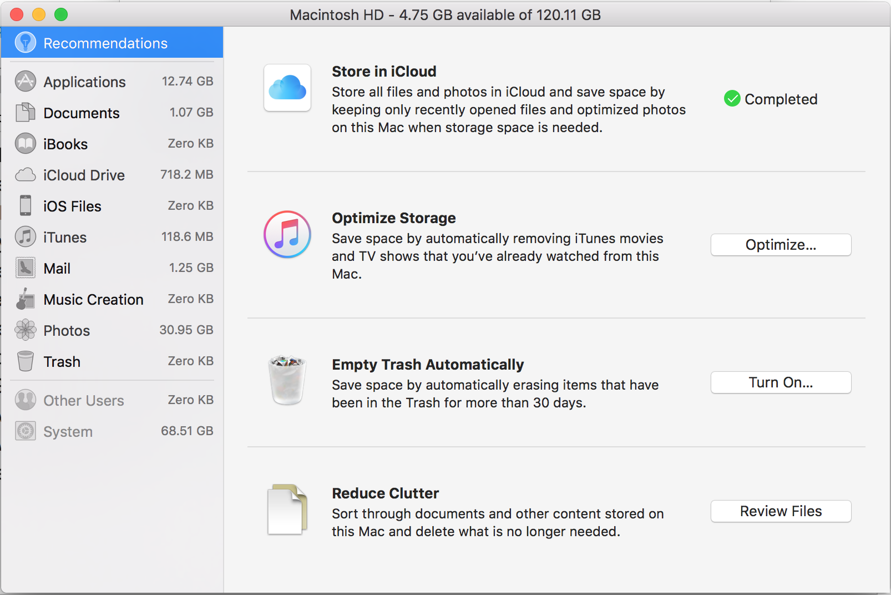Select Recommendations in the sidebar

tap(112, 43)
